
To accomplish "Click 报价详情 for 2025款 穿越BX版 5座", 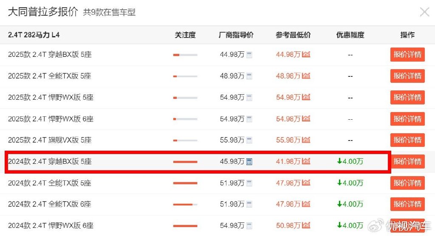I will pos(407,55).
